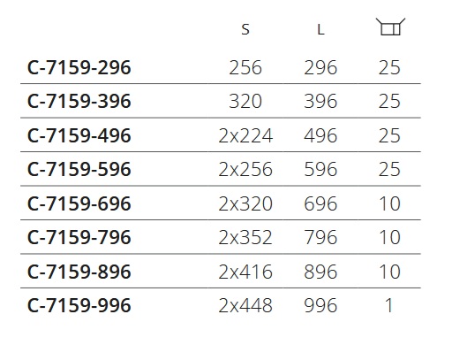Open product code C-7159-596

(x=79, y=169)
